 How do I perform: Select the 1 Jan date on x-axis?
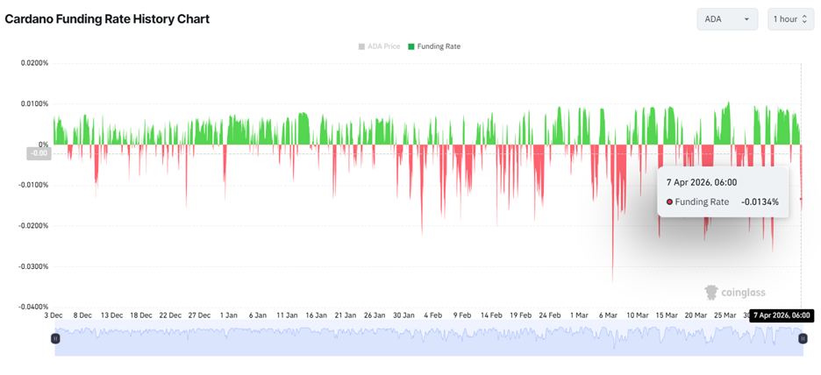228,315
